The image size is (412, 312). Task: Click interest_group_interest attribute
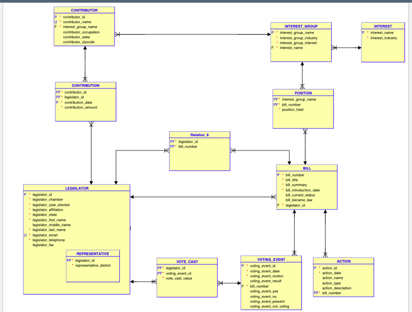(298, 43)
